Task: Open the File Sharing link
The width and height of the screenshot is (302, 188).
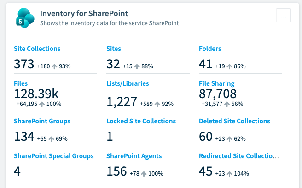Action: (x=217, y=83)
